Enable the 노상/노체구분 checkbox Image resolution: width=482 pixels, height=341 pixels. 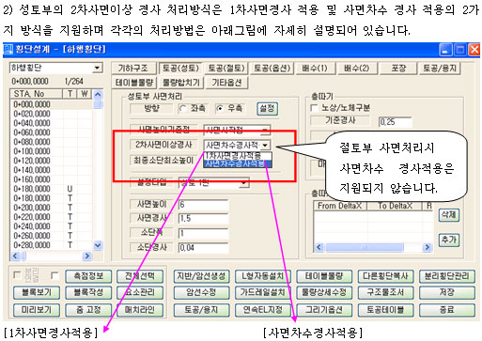coord(314,108)
